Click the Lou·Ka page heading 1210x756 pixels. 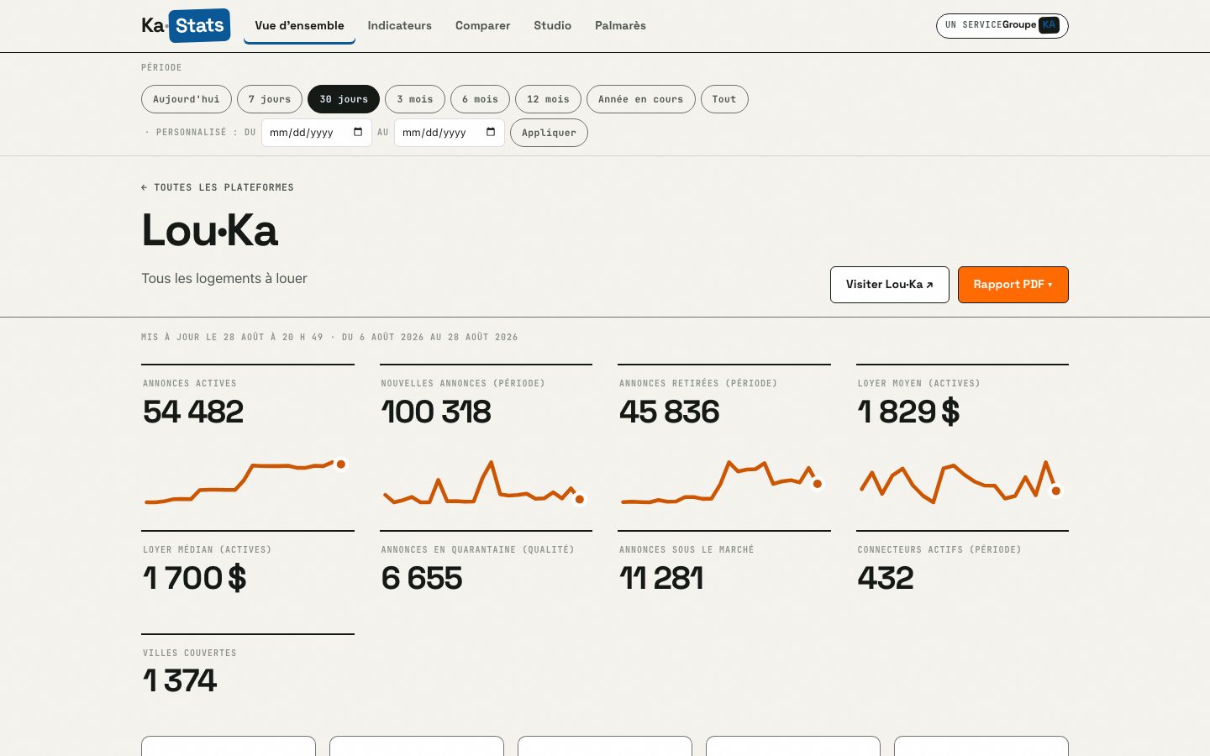pyautogui.click(x=210, y=230)
